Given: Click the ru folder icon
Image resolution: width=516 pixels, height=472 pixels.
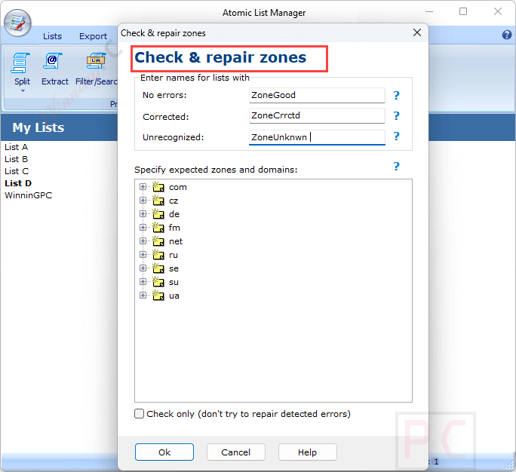Looking at the screenshot, I should point(158,255).
